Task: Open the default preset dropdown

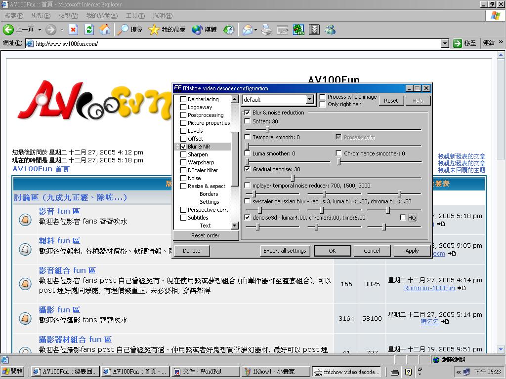Action: (x=310, y=100)
